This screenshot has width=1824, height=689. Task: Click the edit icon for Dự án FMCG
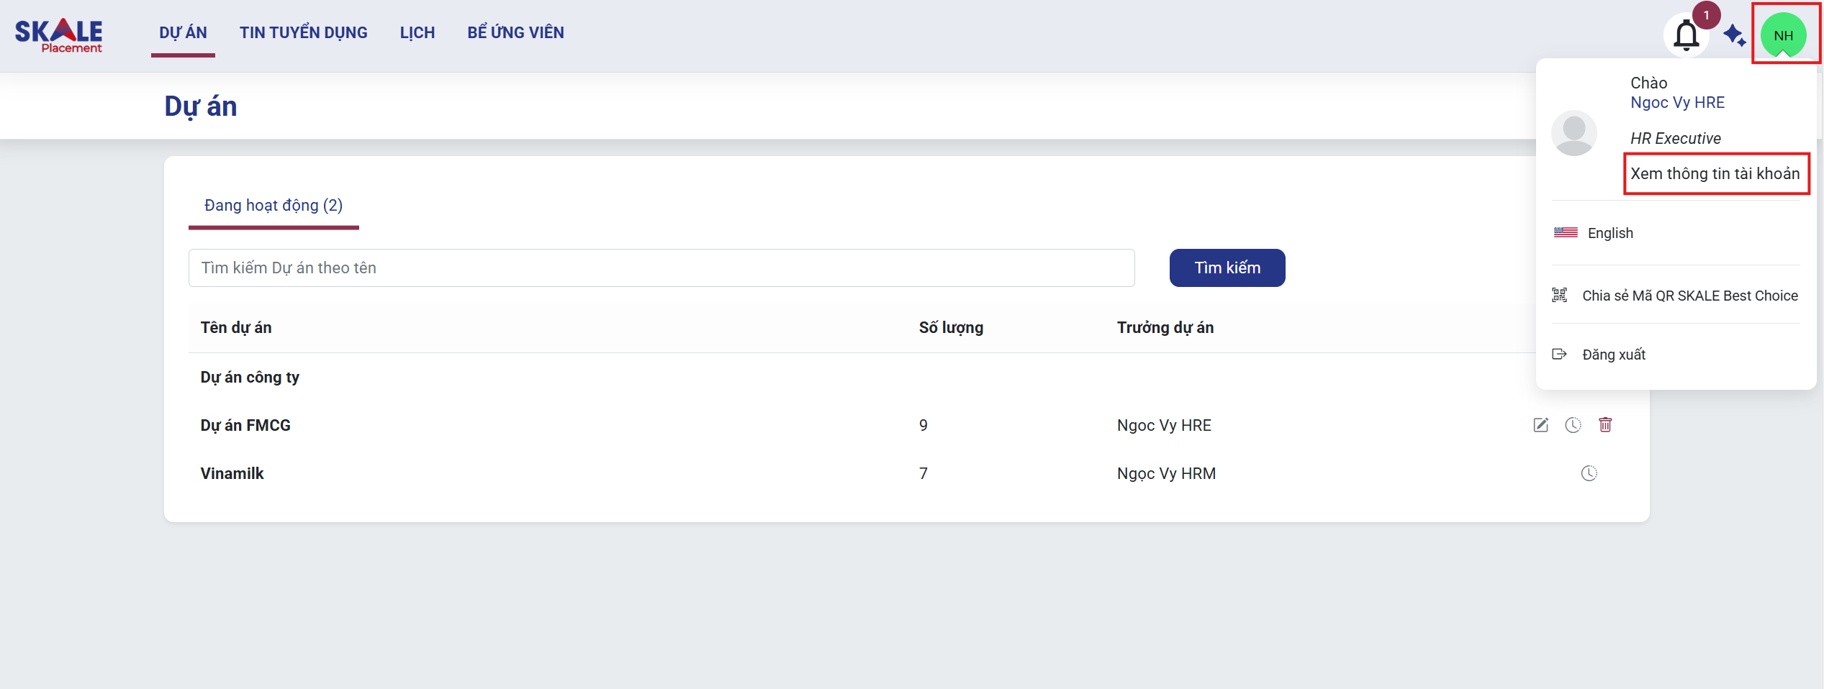pyautogui.click(x=1540, y=425)
